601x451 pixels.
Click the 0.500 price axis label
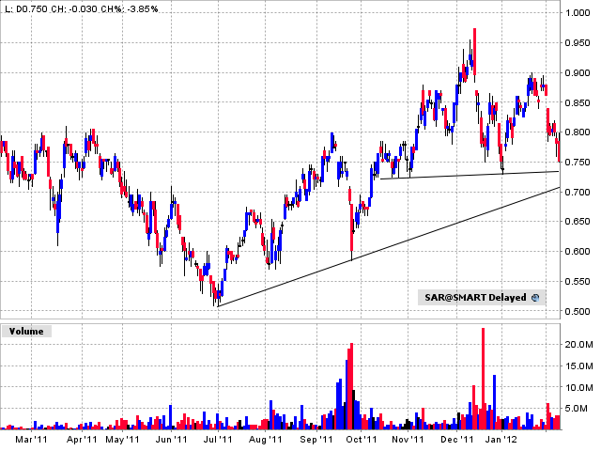tap(578, 311)
